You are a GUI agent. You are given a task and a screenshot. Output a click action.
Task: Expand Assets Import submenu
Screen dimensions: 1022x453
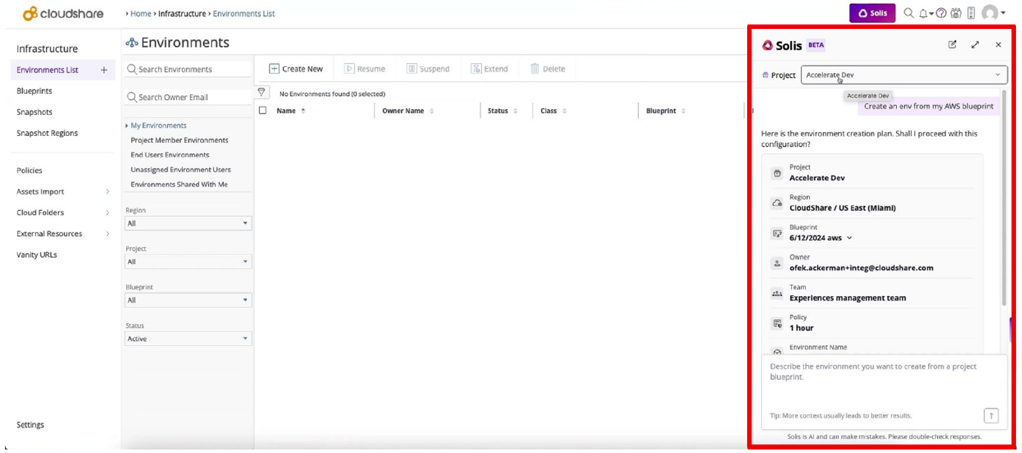62,192
